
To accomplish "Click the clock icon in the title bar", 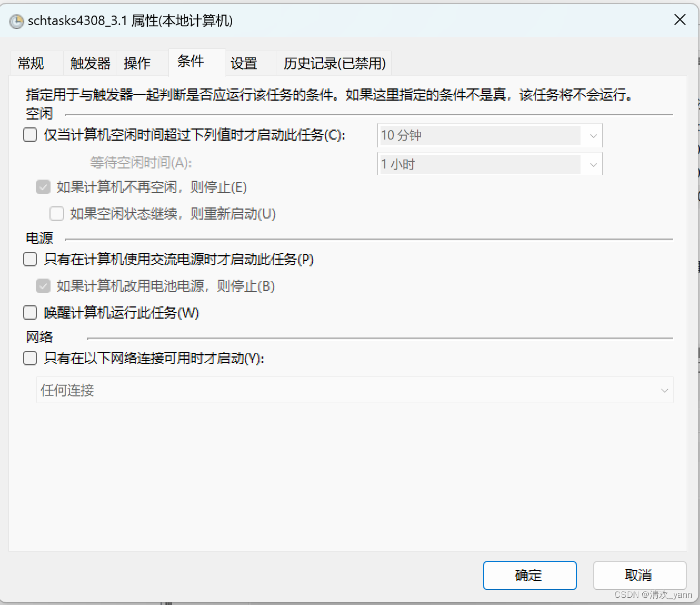I will (17, 21).
